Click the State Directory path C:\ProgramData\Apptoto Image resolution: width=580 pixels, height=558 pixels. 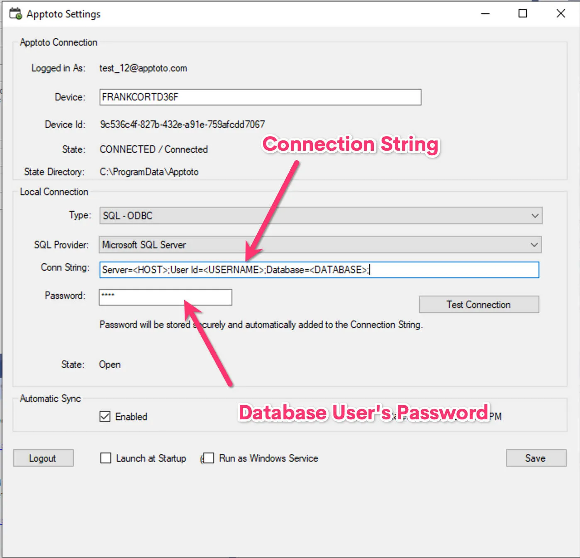click(x=149, y=172)
